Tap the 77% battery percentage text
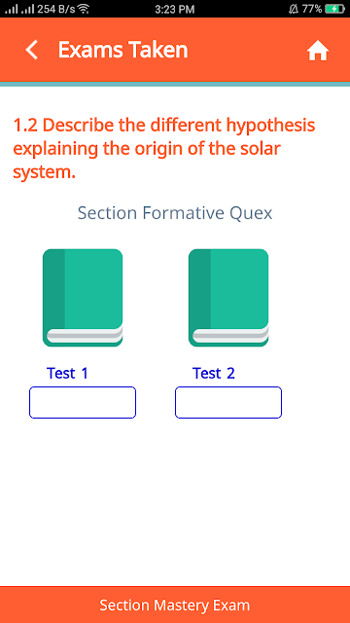Image resolution: width=350 pixels, height=623 pixels. point(312,9)
